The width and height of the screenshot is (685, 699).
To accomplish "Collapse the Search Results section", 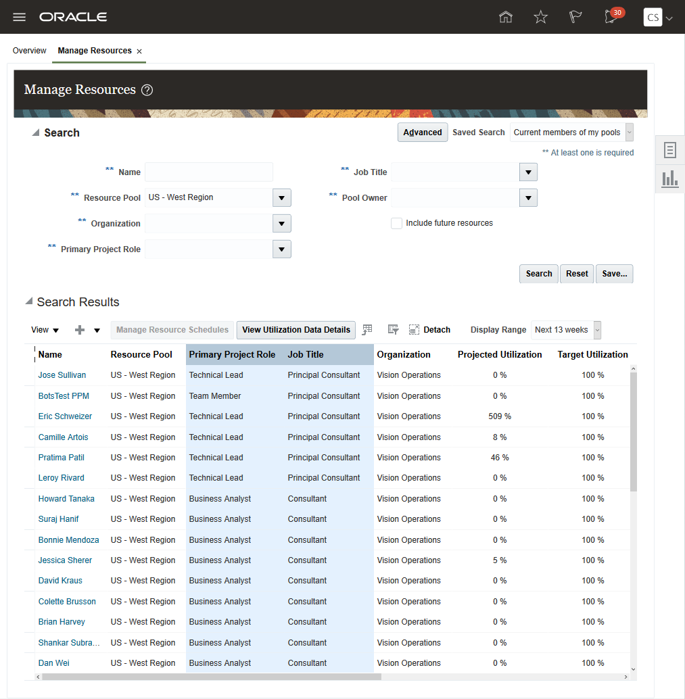I will coord(28,302).
